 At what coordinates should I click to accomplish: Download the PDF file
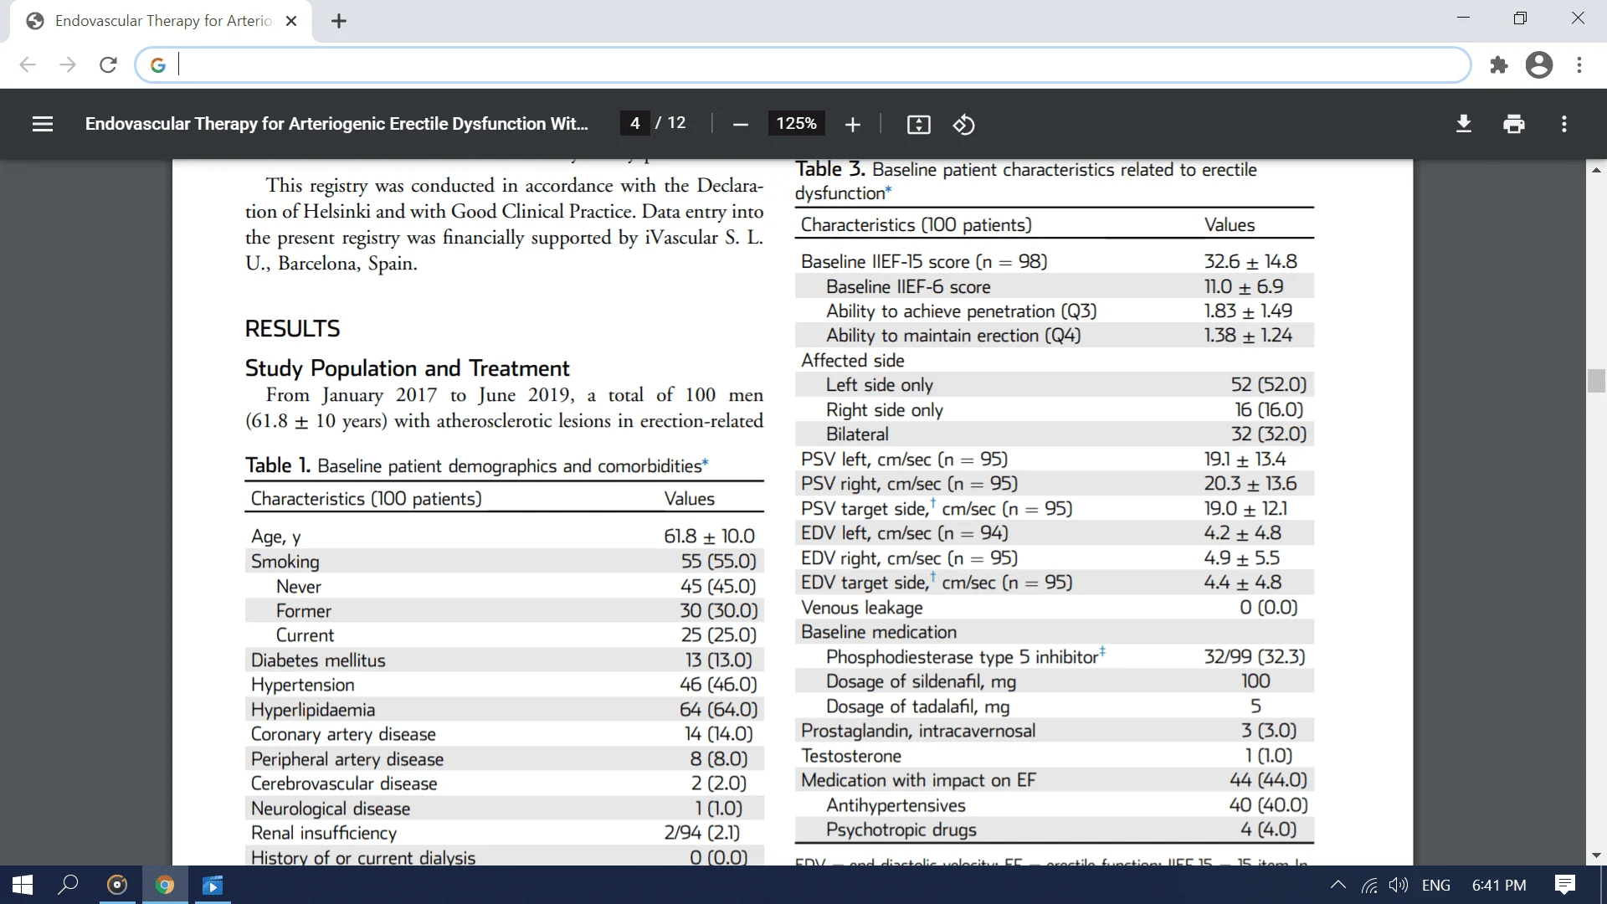pos(1463,124)
